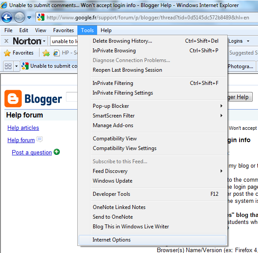
Task: Click the orange Blogger logo
Action: (13, 99)
